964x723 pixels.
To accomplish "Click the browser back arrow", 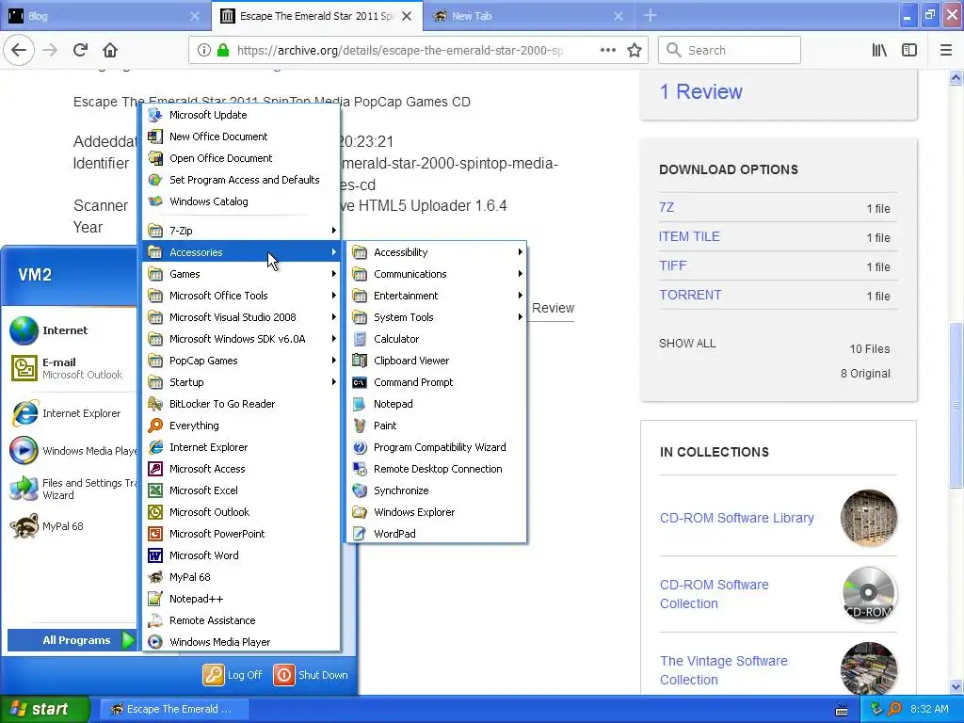I will 19,50.
